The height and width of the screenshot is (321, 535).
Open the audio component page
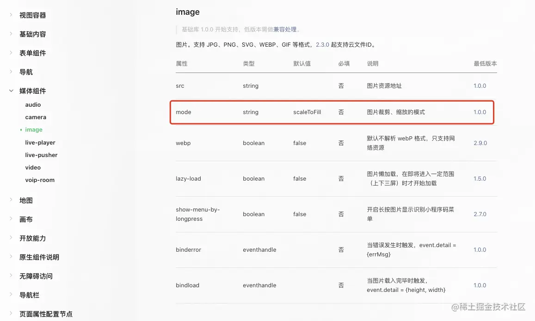click(33, 105)
